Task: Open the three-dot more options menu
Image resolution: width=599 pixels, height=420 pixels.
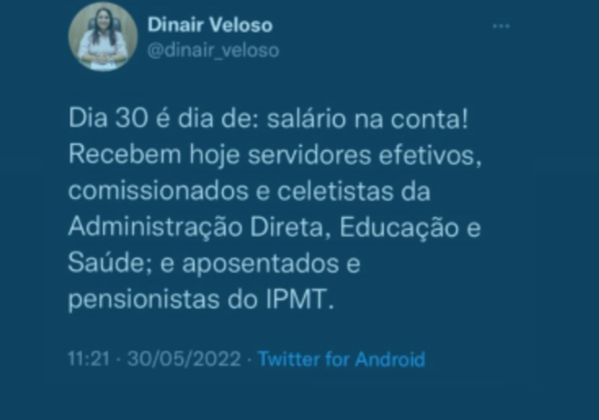Action: tap(501, 26)
